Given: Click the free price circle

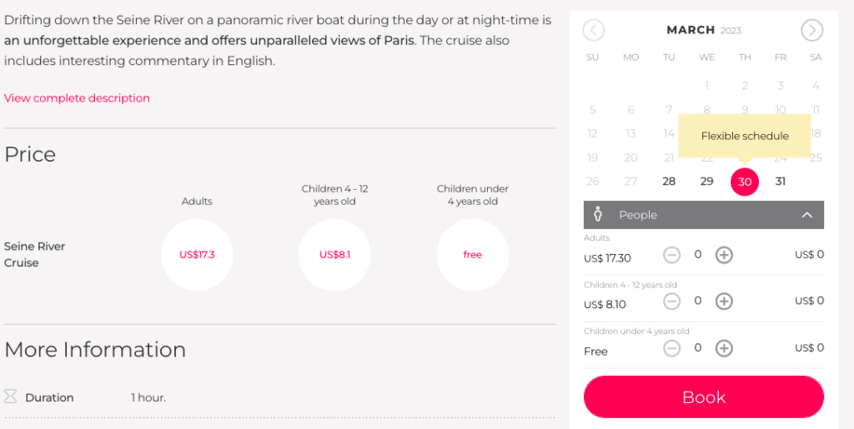Looking at the screenshot, I should click(x=472, y=255).
